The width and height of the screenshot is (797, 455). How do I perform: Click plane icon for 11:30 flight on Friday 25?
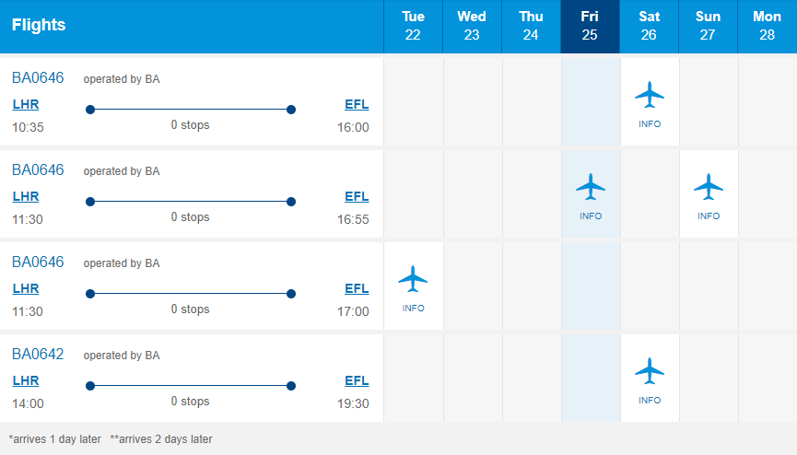[591, 187]
